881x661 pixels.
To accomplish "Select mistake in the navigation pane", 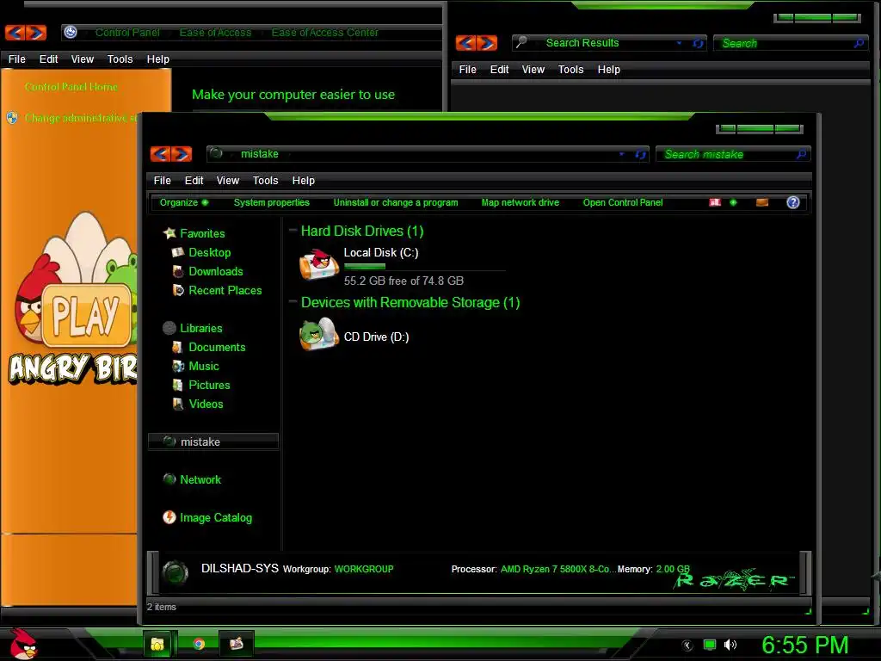I will pos(213,442).
